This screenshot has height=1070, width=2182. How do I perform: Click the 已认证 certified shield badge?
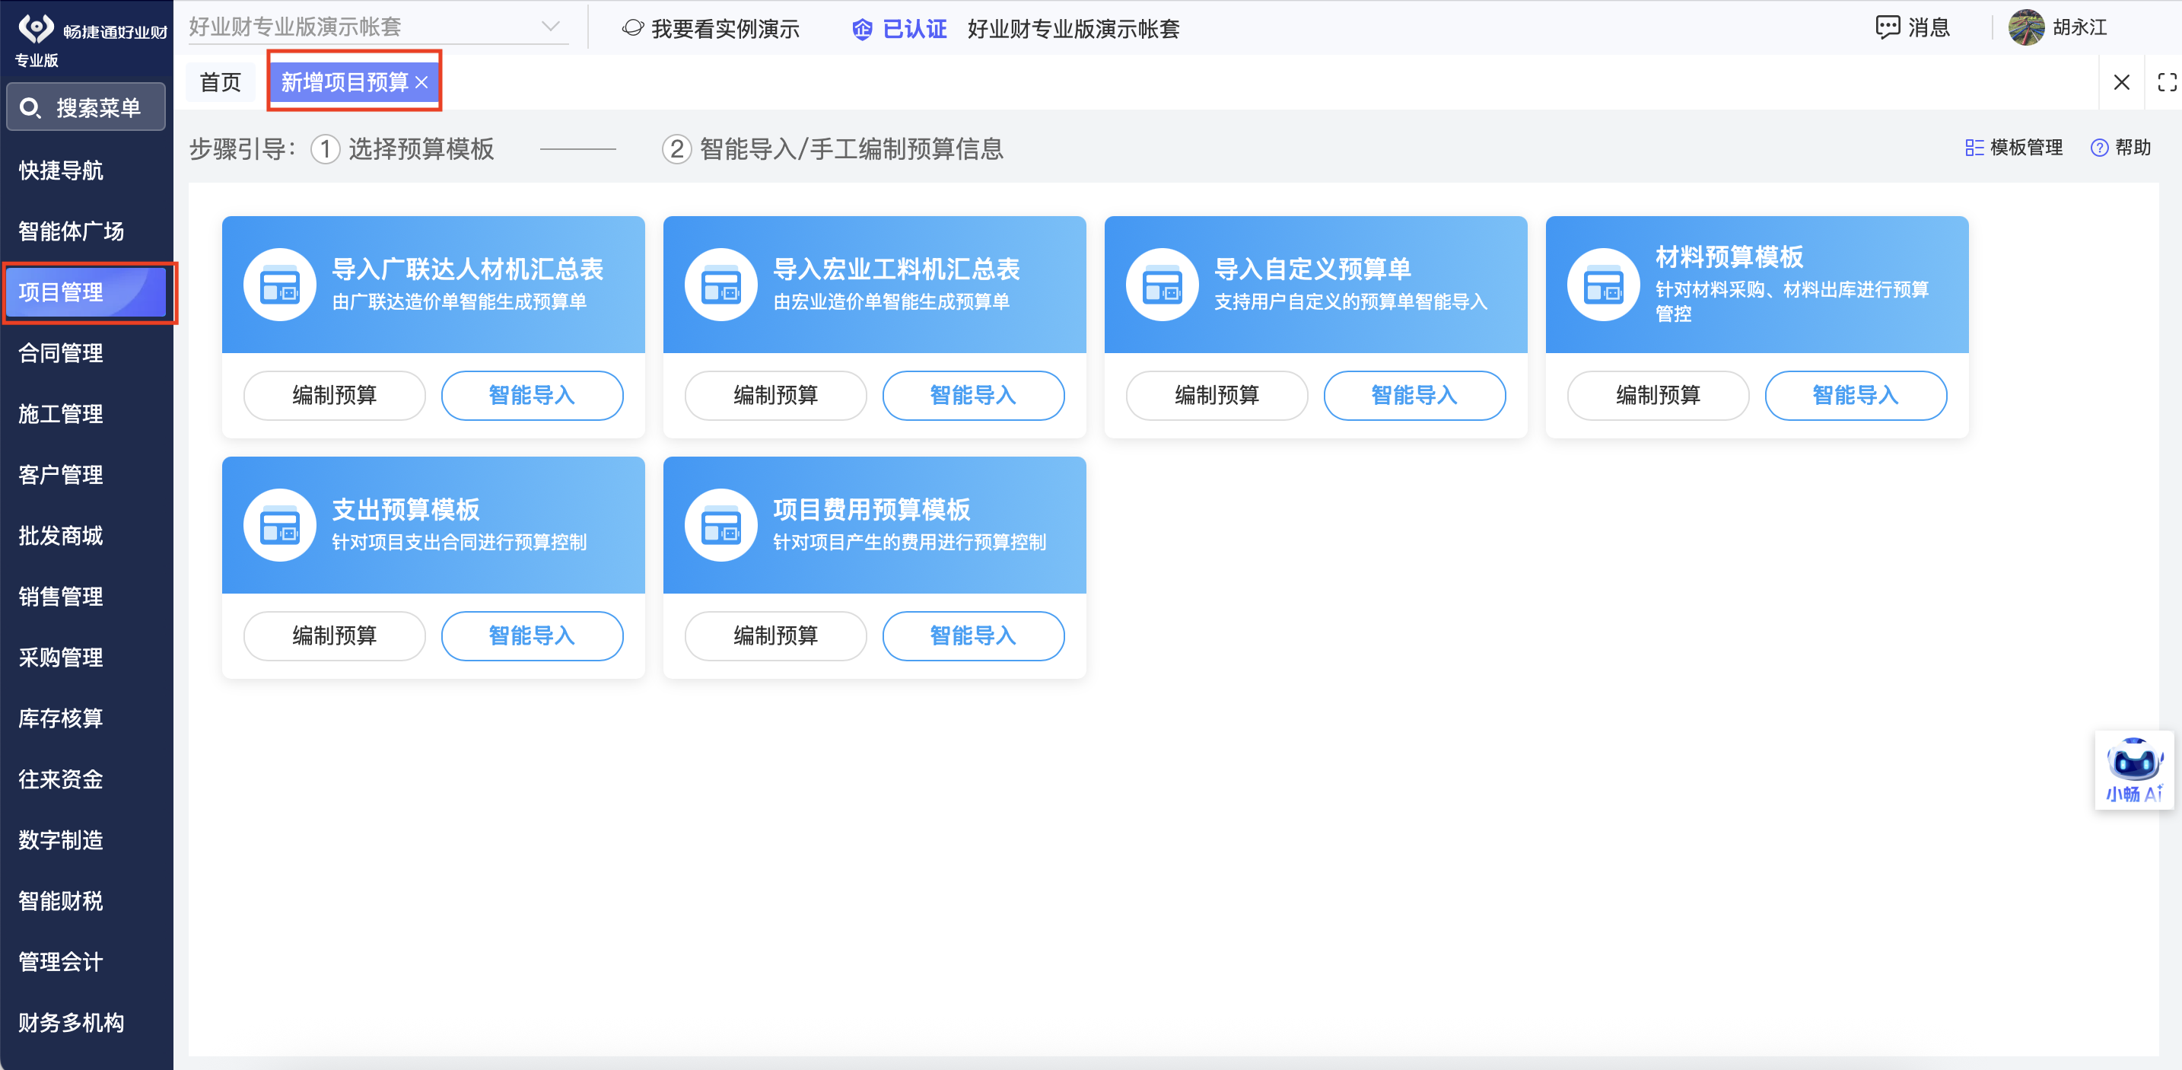(x=862, y=29)
